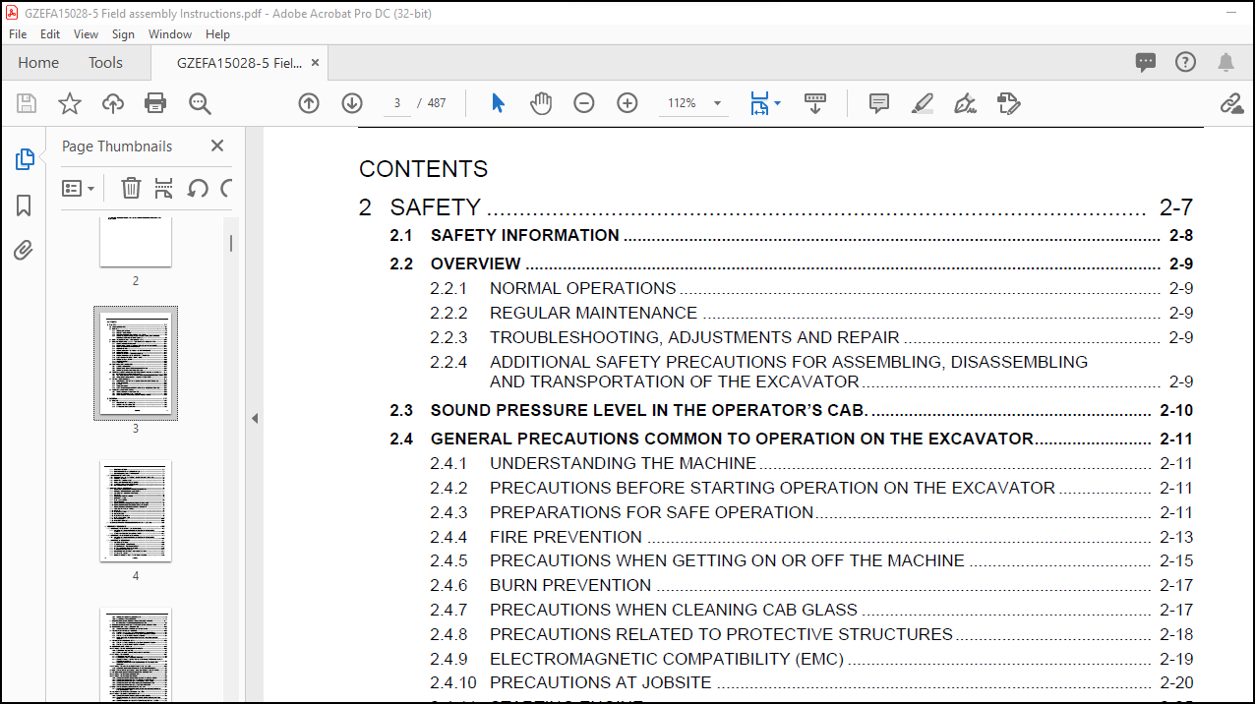Share a link to the file

tap(1231, 103)
